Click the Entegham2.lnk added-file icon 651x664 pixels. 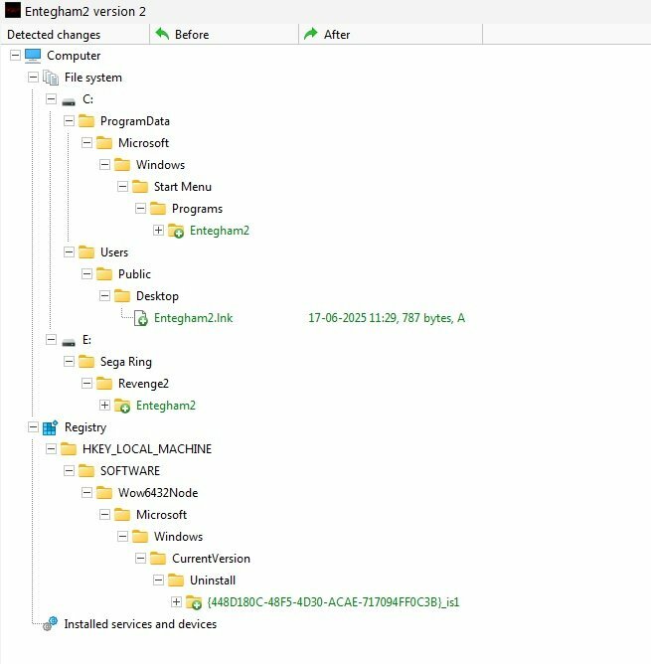point(140,318)
